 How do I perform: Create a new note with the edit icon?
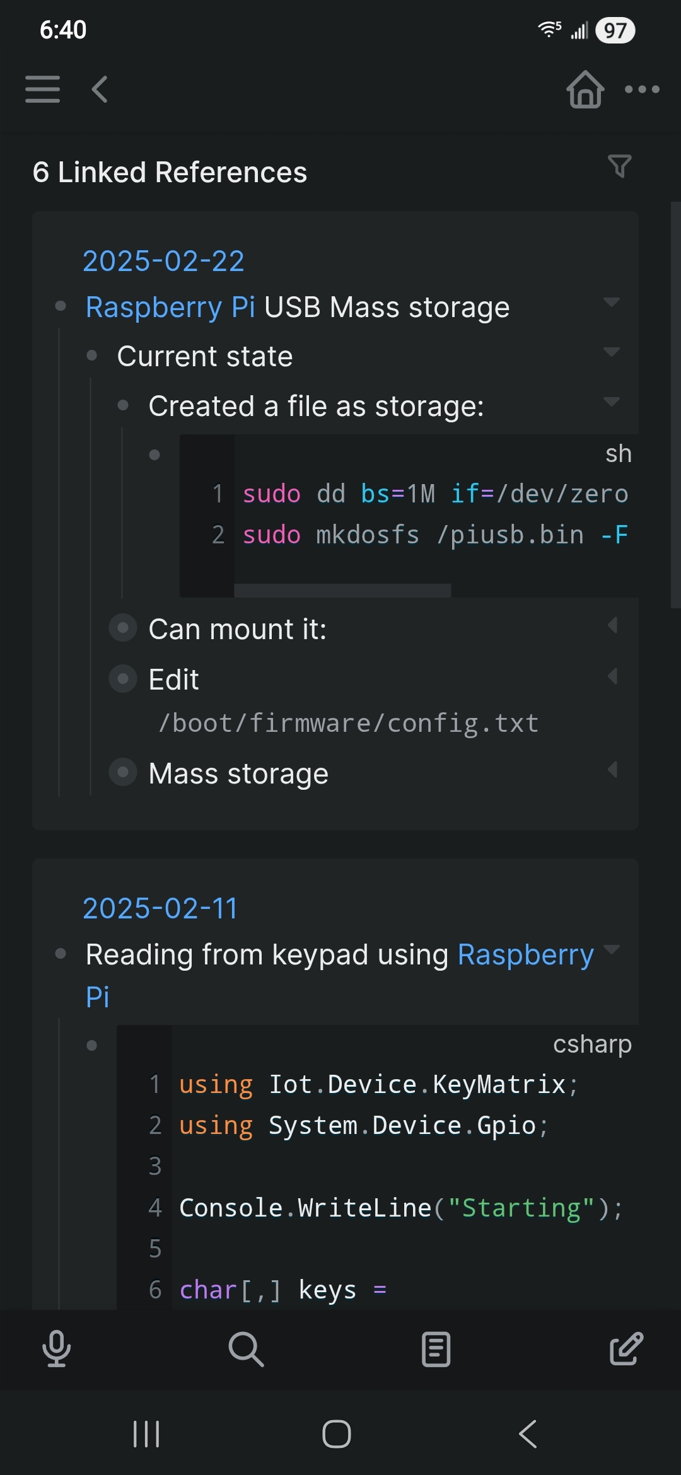(x=626, y=1349)
